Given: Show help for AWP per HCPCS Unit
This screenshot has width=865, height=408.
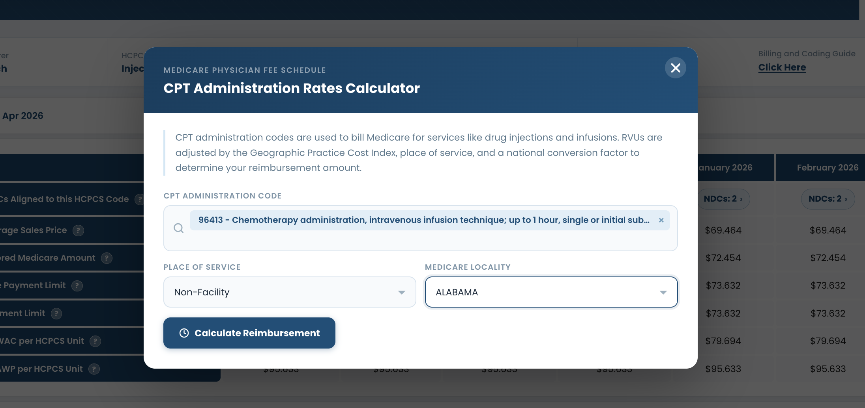Looking at the screenshot, I should pos(94,369).
